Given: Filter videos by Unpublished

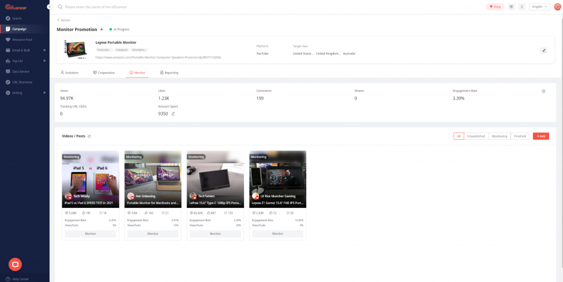Looking at the screenshot, I should click(x=476, y=136).
